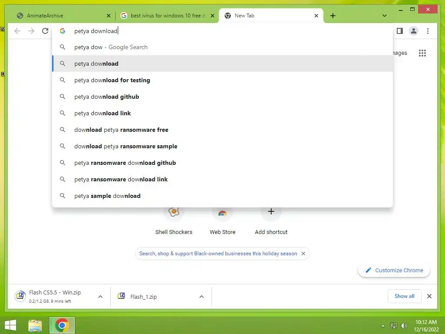Choose the highlighted 'petya download' suggestion

pos(222,63)
